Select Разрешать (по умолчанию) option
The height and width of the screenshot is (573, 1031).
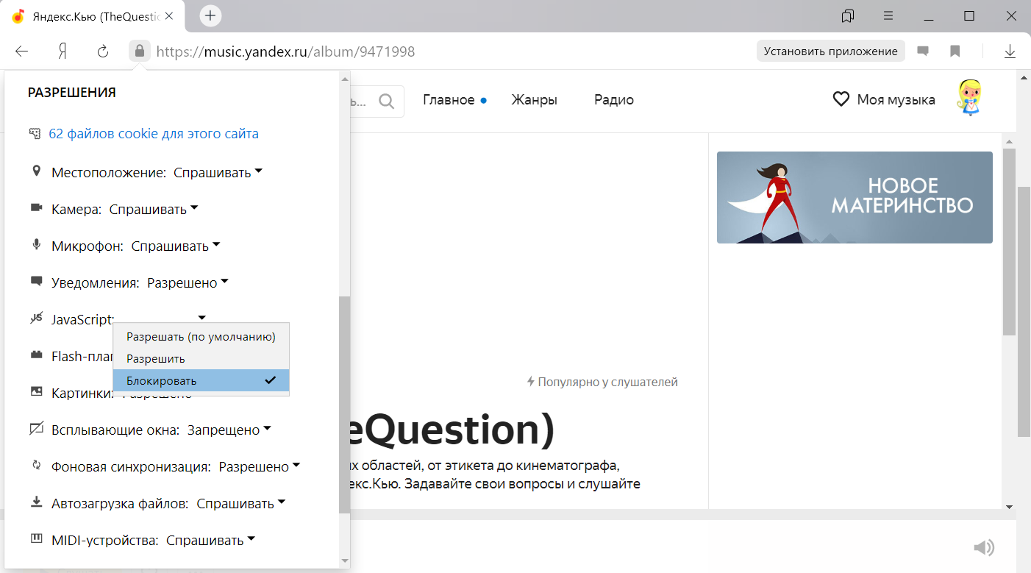click(x=201, y=337)
